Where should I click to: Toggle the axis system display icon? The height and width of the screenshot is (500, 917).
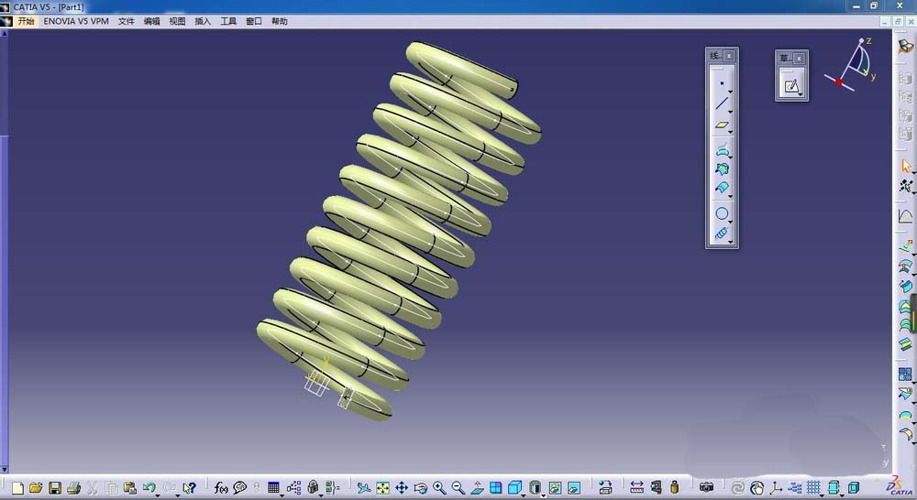(x=776, y=487)
